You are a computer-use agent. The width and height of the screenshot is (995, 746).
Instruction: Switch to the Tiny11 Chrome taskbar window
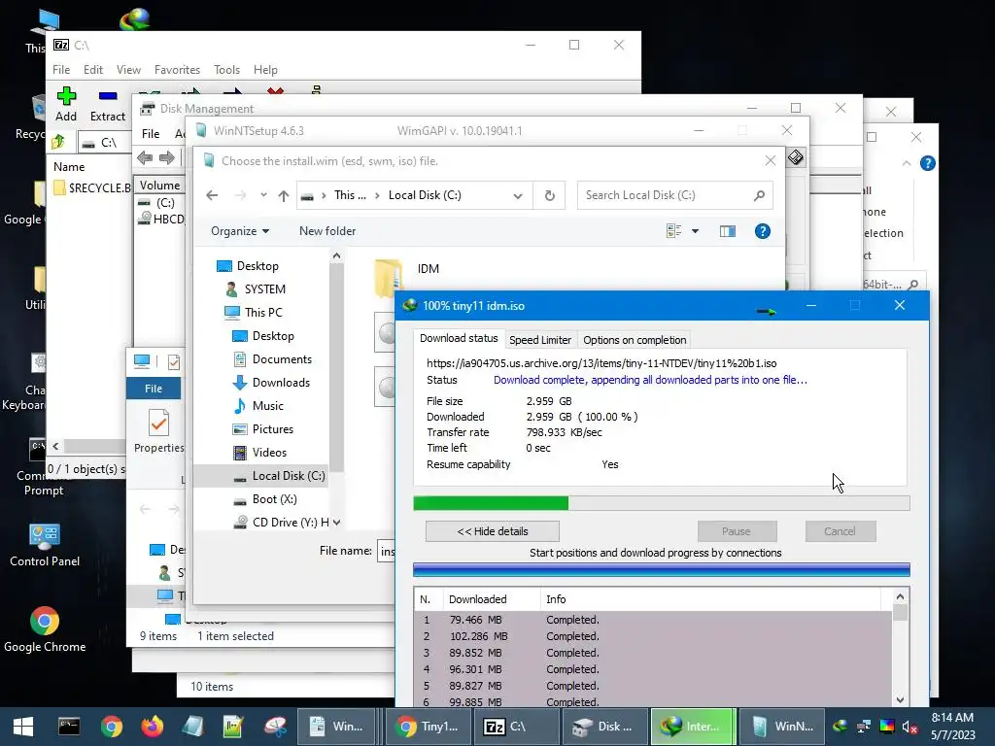pyautogui.click(x=428, y=727)
